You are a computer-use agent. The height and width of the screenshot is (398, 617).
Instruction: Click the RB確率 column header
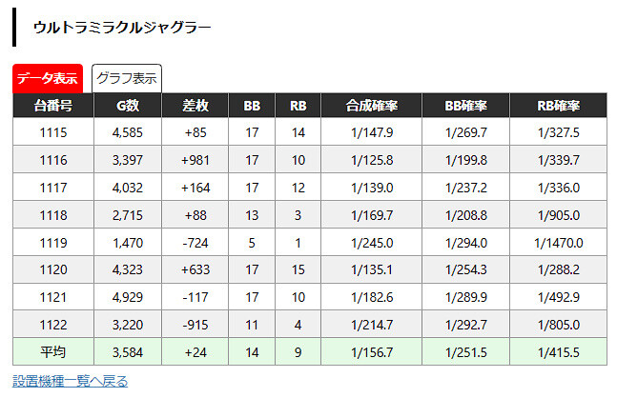coord(559,106)
